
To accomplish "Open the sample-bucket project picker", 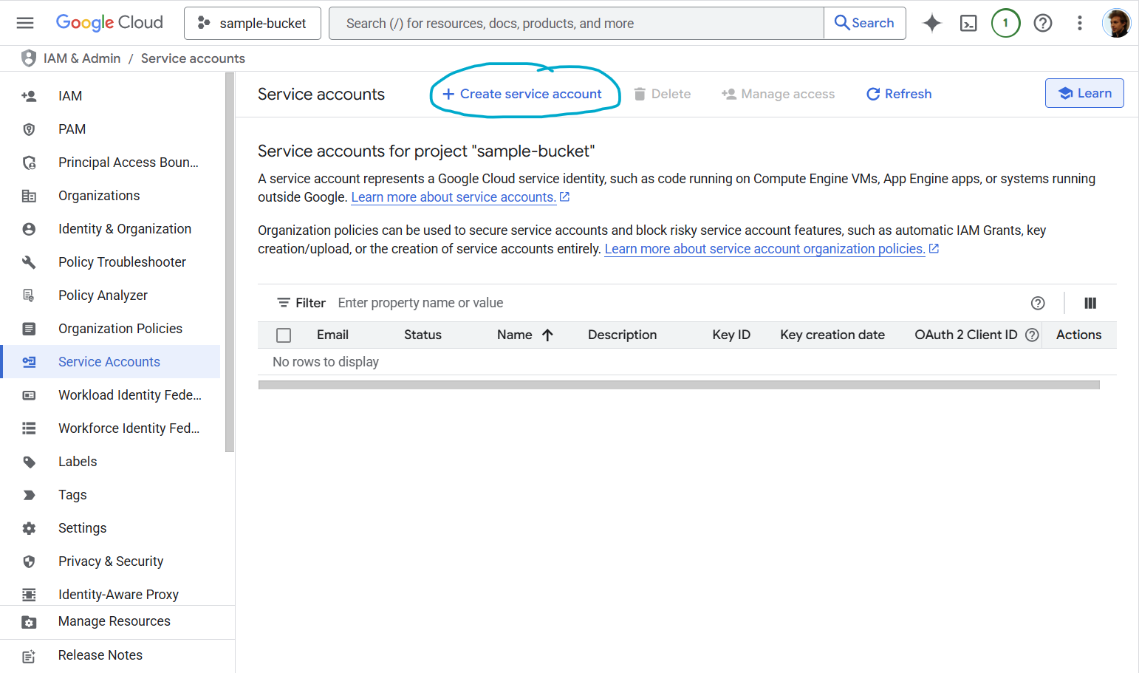I will 252,23.
